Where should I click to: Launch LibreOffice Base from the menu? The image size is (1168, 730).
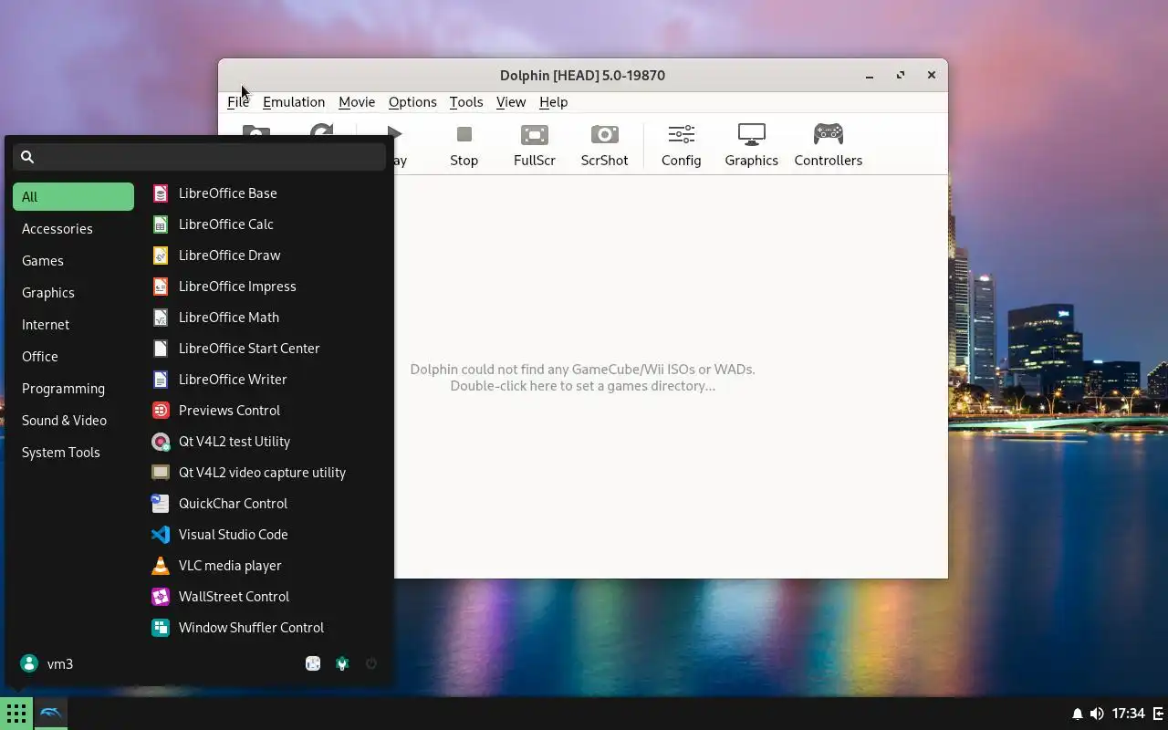pyautogui.click(x=265, y=193)
